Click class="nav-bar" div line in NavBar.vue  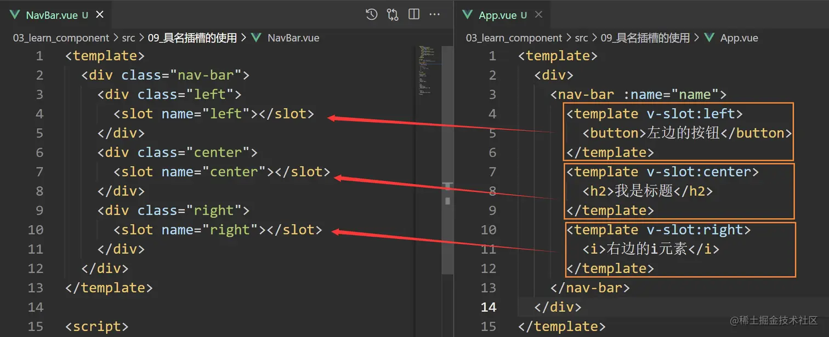165,75
